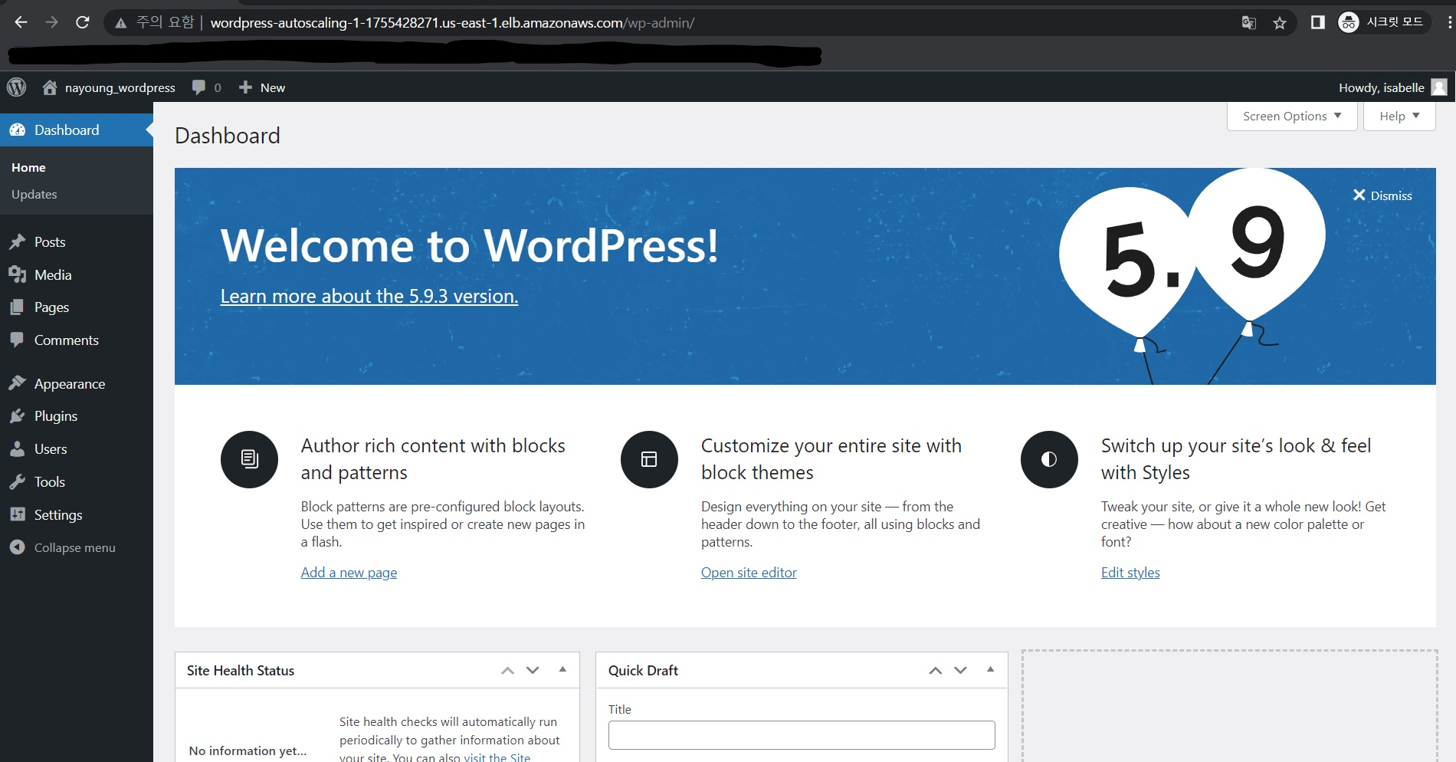Click the Users person icon

18,449
